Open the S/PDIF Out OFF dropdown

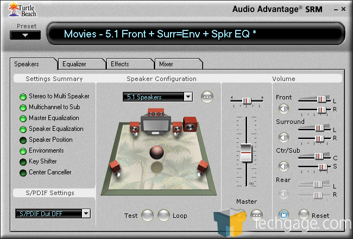tap(86, 213)
